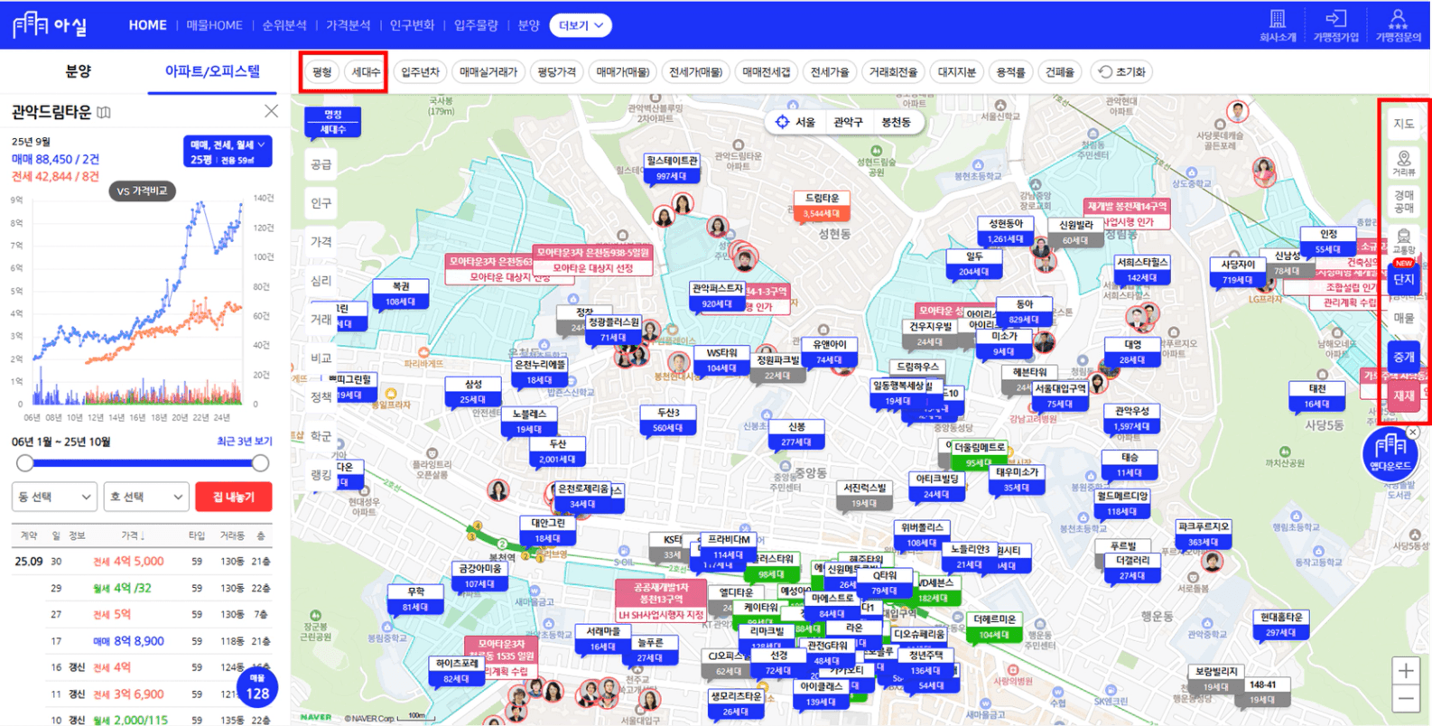
Task: Click the 가맹점가입 login icon
Action: tap(1335, 19)
